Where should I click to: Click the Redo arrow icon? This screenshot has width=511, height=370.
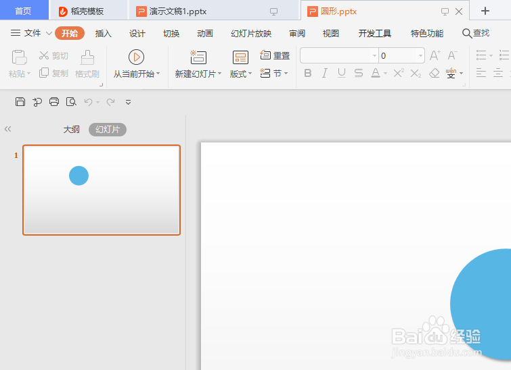pos(111,102)
